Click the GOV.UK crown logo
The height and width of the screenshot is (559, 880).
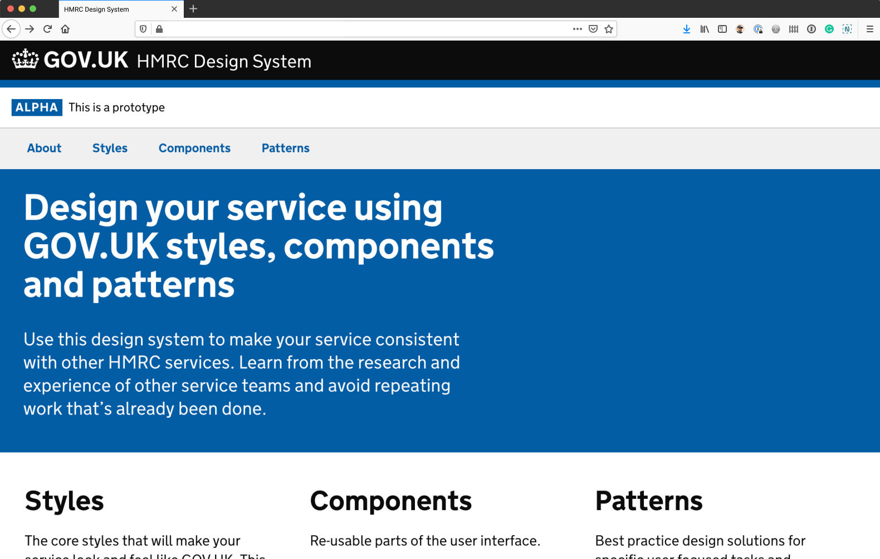click(x=26, y=59)
